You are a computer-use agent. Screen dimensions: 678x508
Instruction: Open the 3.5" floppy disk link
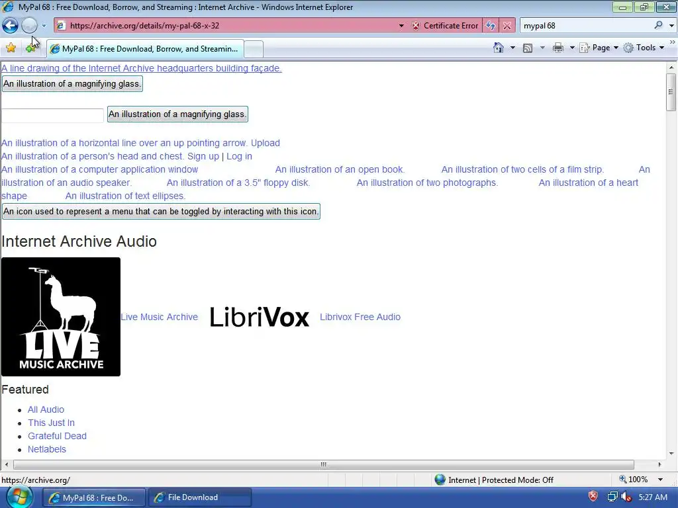point(238,183)
